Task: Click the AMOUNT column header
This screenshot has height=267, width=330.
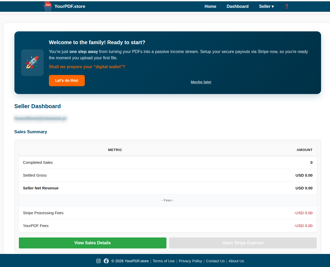Action: pyautogui.click(x=305, y=150)
